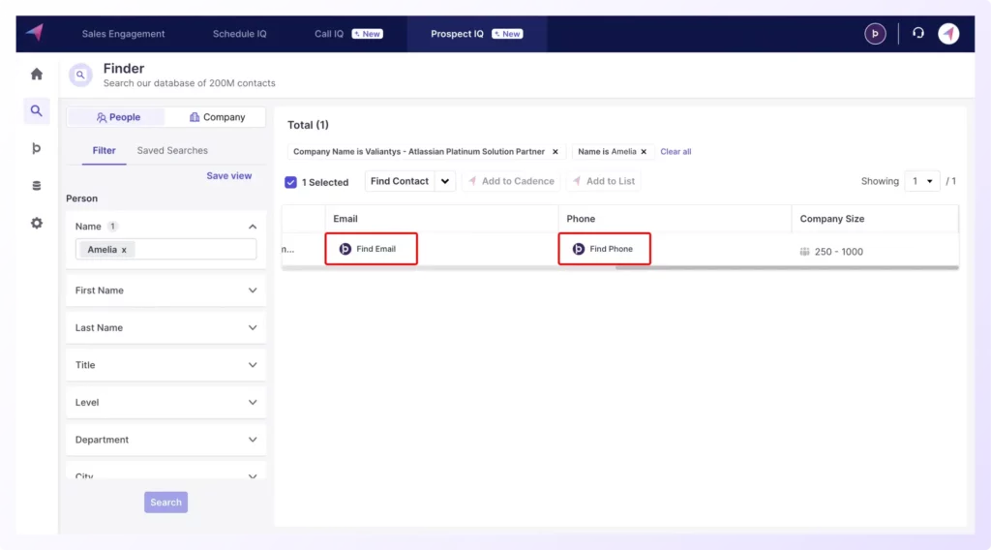Go to Schedule IQ
Screen dimensions: 991x550
pos(240,34)
